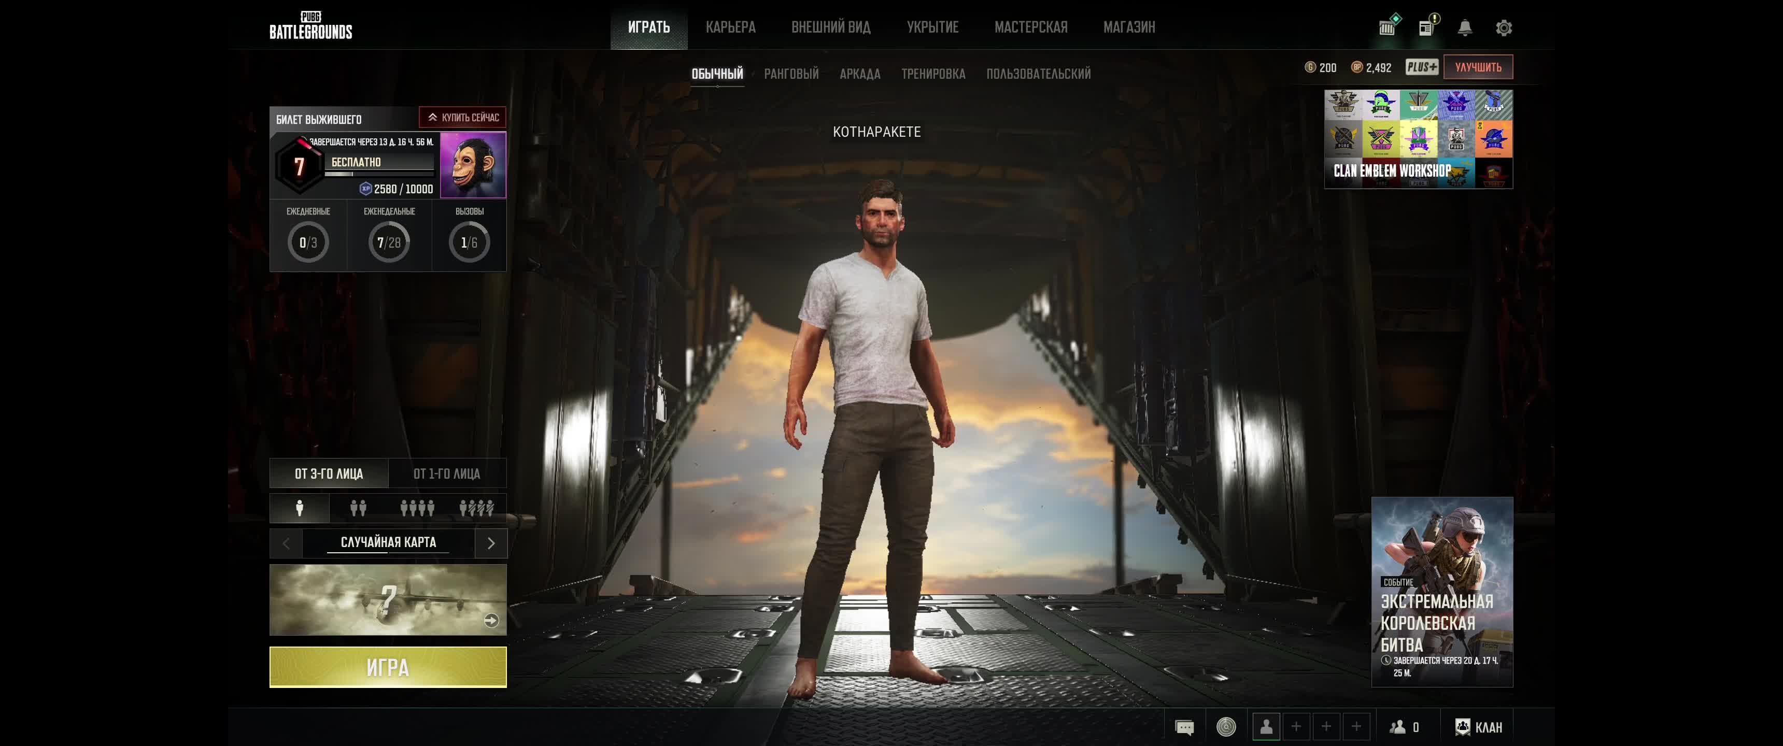Screen dimensions: 1783x746
Task: Select next map with right chevron
Action: [491, 543]
